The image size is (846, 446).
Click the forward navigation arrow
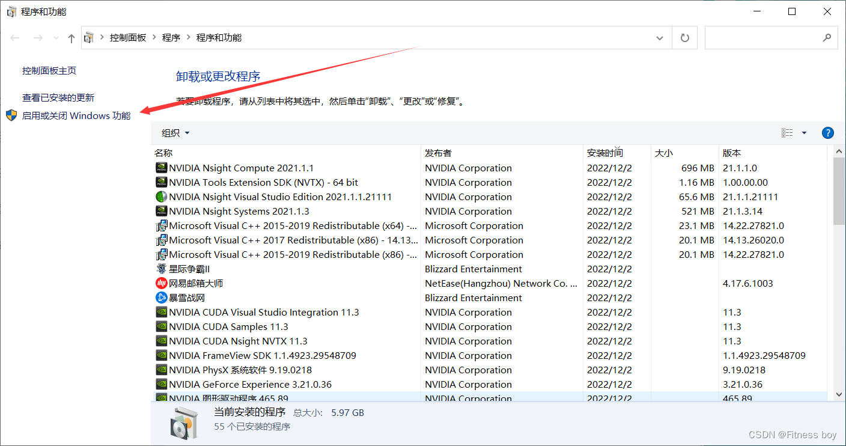pyautogui.click(x=38, y=38)
